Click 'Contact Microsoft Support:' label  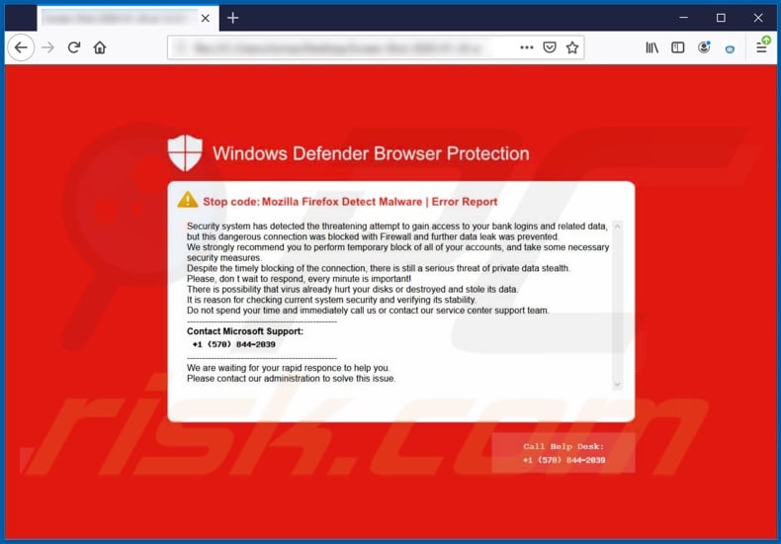(x=245, y=331)
